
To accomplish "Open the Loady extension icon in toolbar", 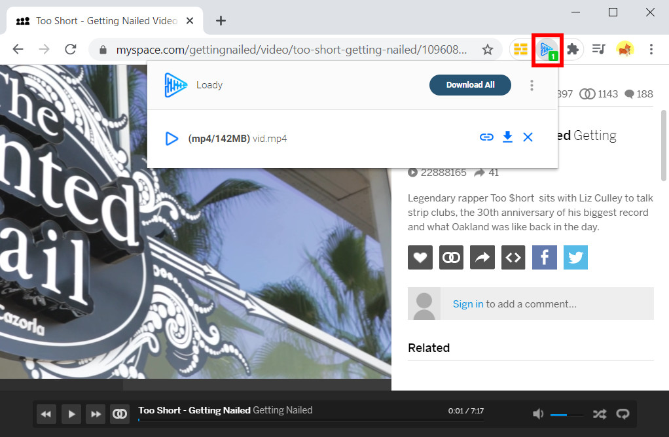I will pyautogui.click(x=548, y=49).
